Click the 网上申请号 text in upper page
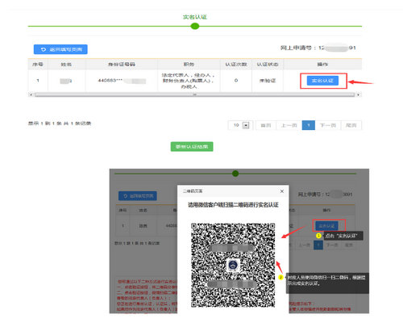This screenshot has width=403, height=323. 318,48
